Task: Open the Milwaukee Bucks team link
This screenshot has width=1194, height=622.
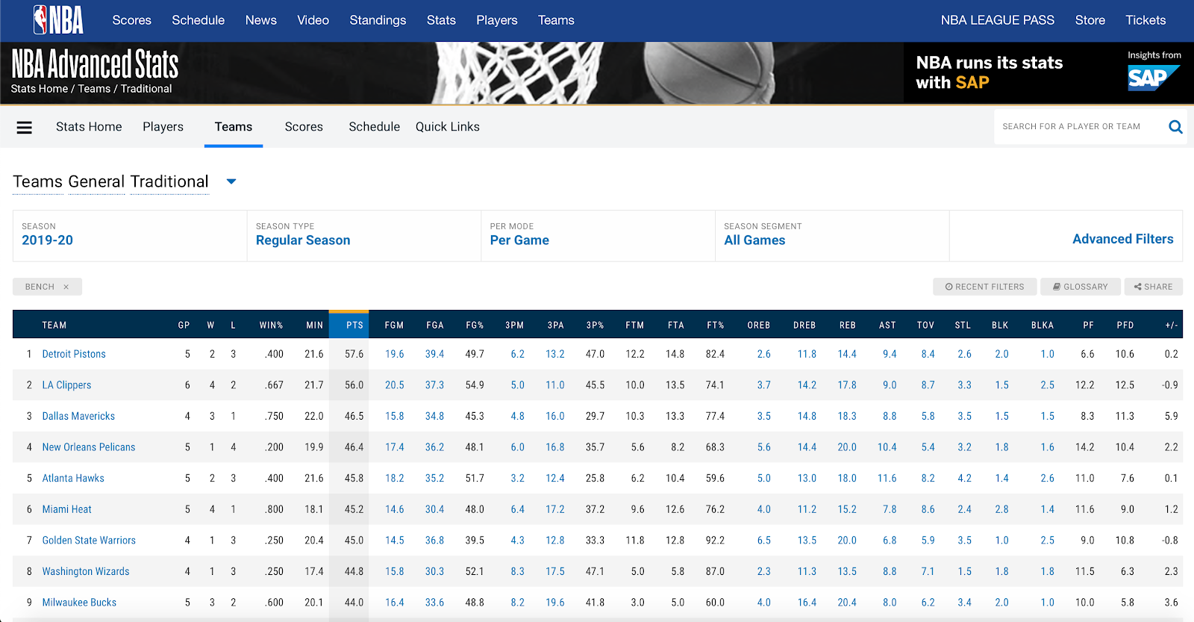Action: [x=79, y=603]
